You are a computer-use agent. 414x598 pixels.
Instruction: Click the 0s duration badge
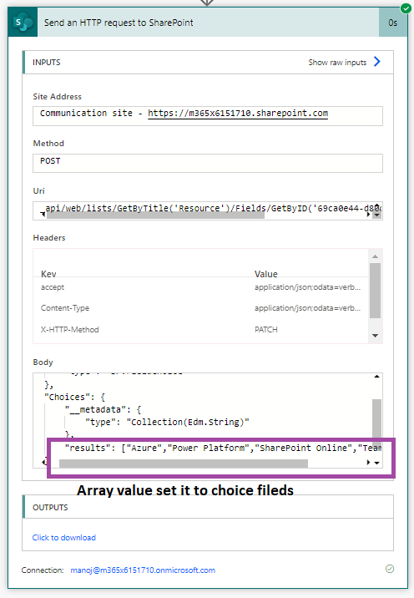point(392,23)
